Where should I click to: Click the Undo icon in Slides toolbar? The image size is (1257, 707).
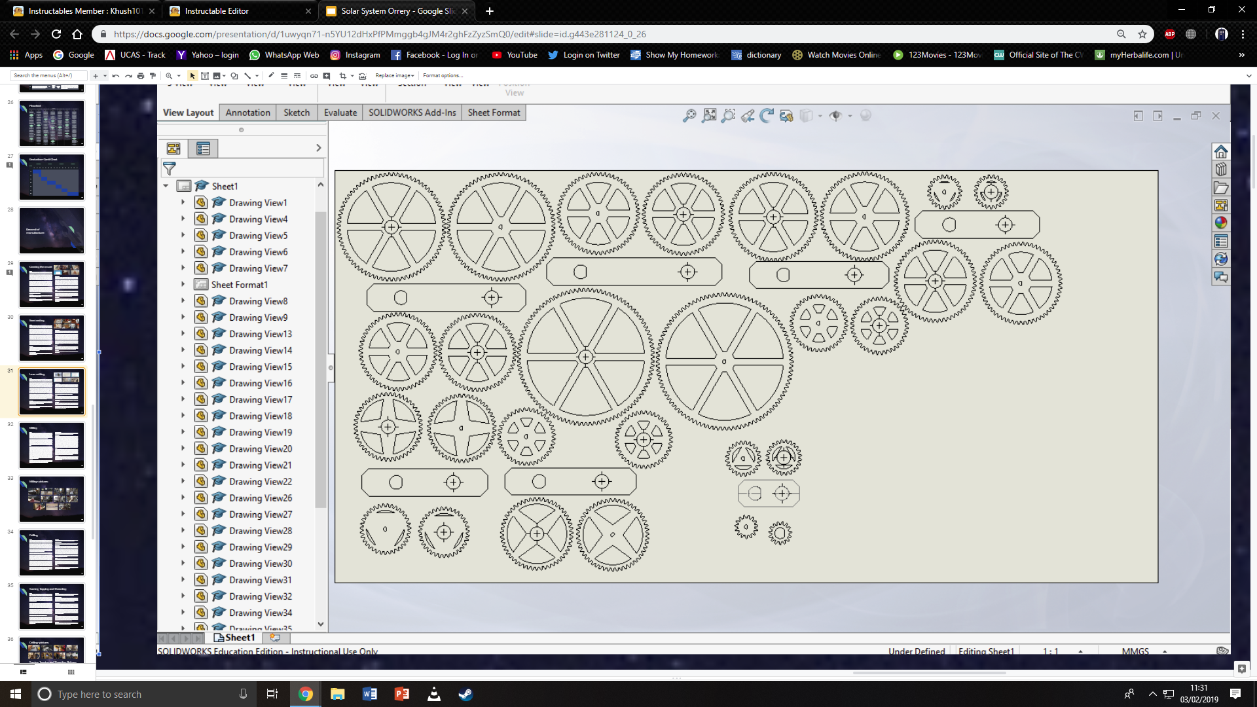(x=116, y=76)
